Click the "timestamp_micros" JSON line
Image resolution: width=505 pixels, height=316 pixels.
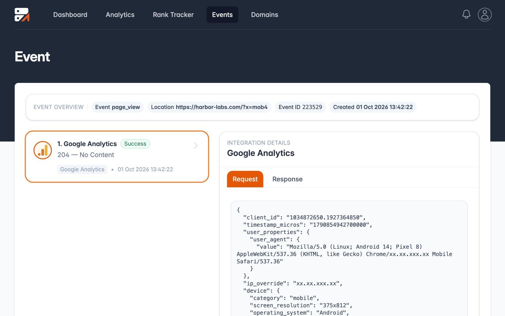308,225
